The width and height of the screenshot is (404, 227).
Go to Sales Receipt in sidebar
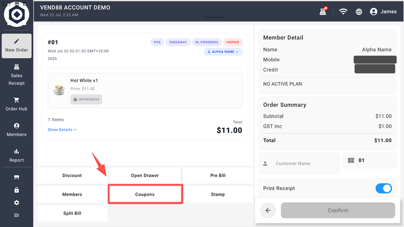(x=17, y=75)
